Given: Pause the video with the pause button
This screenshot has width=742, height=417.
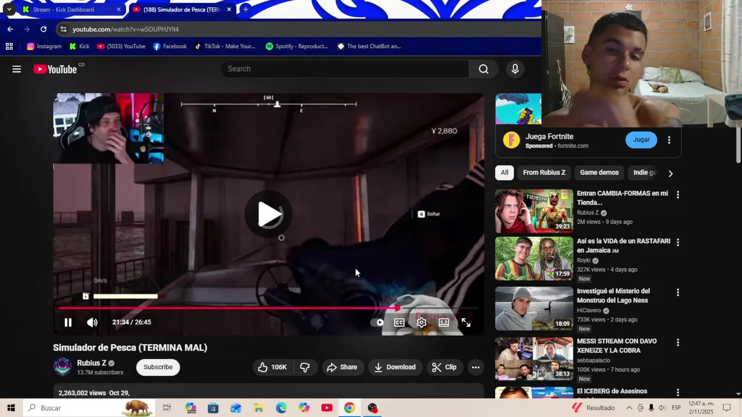Looking at the screenshot, I should click(x=68, y=323).
